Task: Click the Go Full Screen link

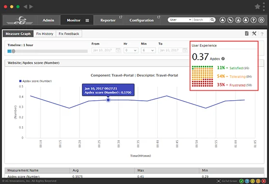Action: click(x=229, y=181)
